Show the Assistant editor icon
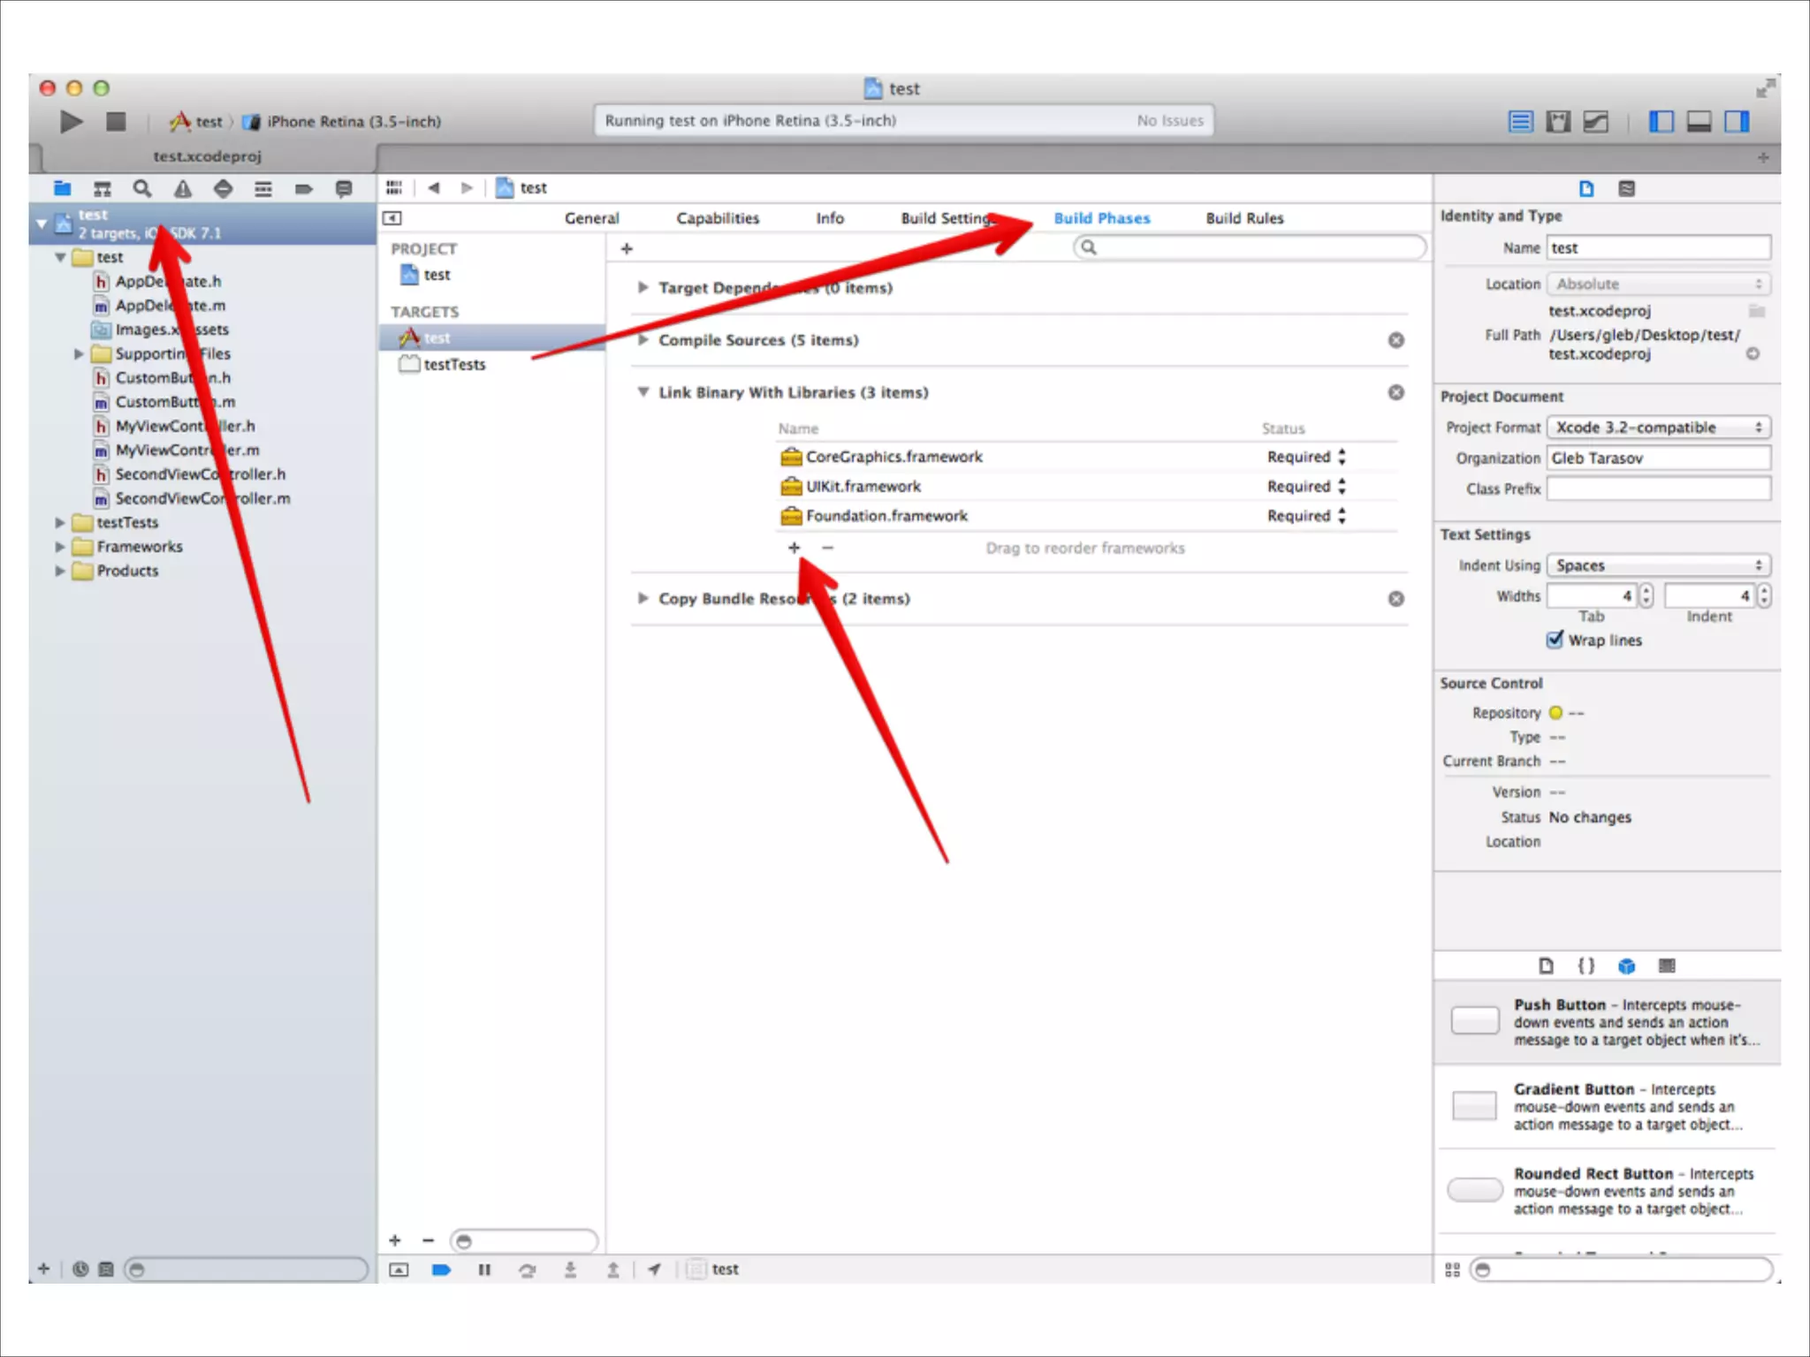 click(1558, 122)
